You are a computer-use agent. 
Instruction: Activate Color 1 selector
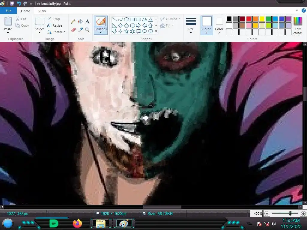[207, 25]
